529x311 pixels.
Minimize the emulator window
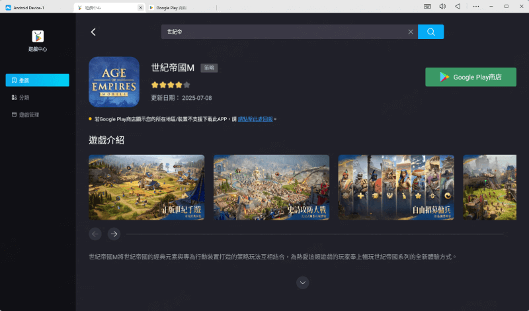(491, 6)
